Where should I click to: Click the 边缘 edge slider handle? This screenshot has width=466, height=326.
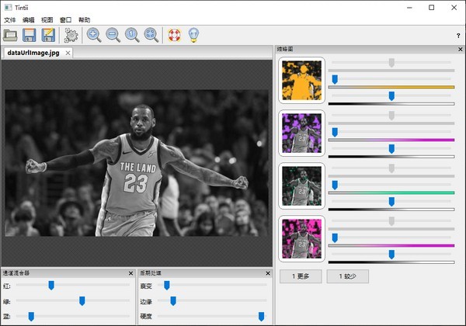[173, 301]
